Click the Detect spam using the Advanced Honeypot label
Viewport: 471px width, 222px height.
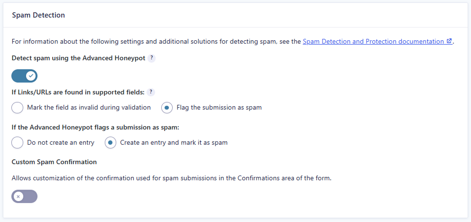79,58
